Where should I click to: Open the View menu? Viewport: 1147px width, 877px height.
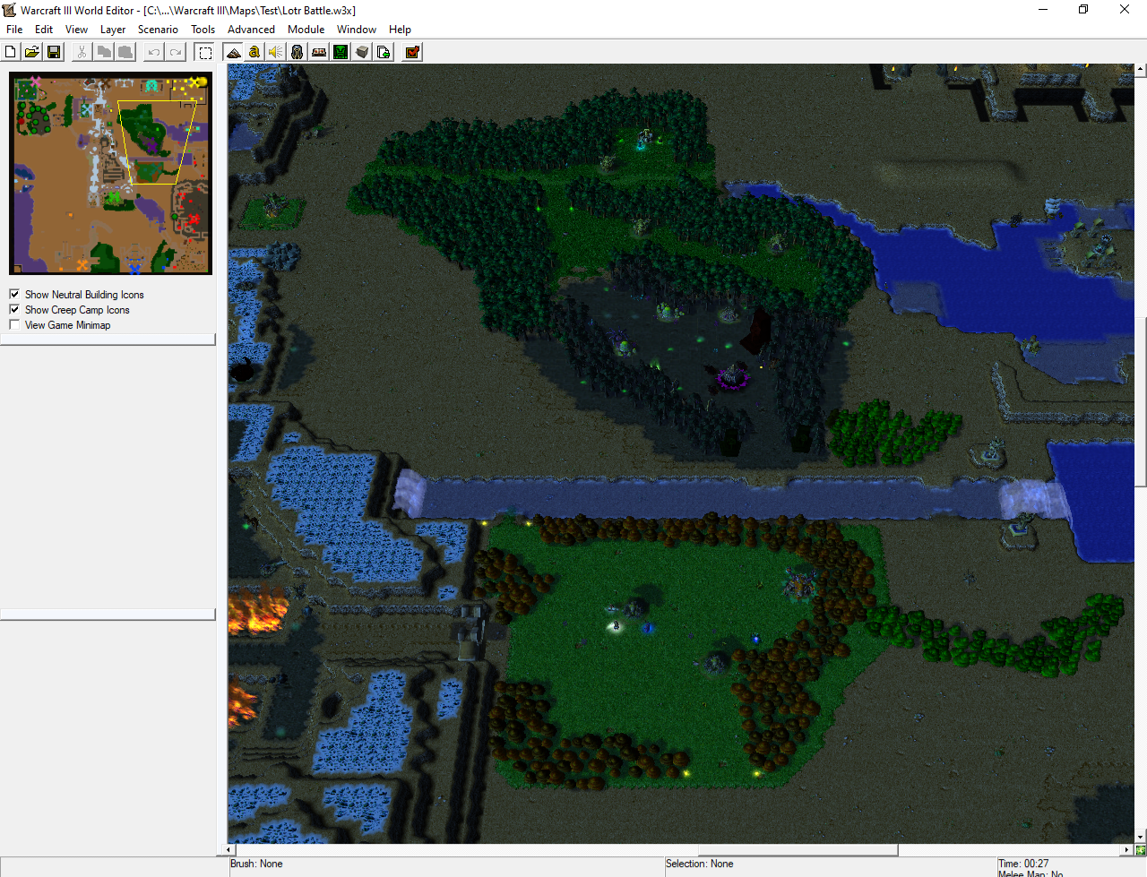pos(76,30)
